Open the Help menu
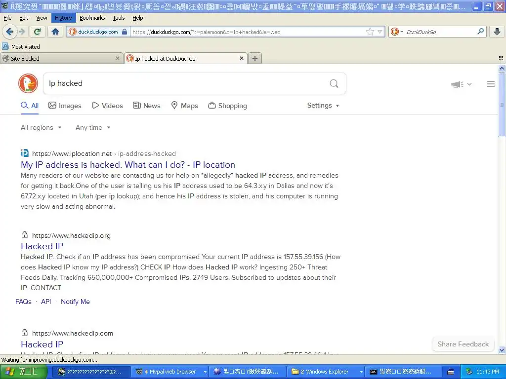 pos(138,18)
